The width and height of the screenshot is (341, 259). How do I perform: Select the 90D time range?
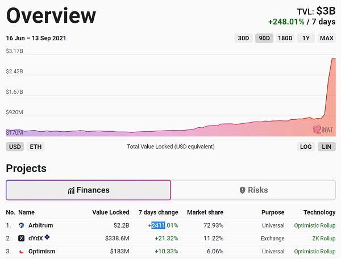[265, 38]
